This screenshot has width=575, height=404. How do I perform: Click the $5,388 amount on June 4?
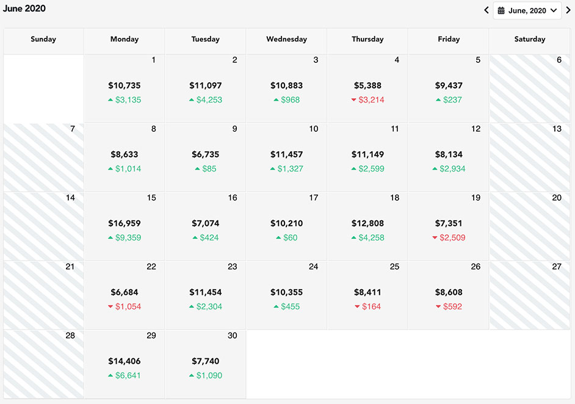[x=367, y=85]
